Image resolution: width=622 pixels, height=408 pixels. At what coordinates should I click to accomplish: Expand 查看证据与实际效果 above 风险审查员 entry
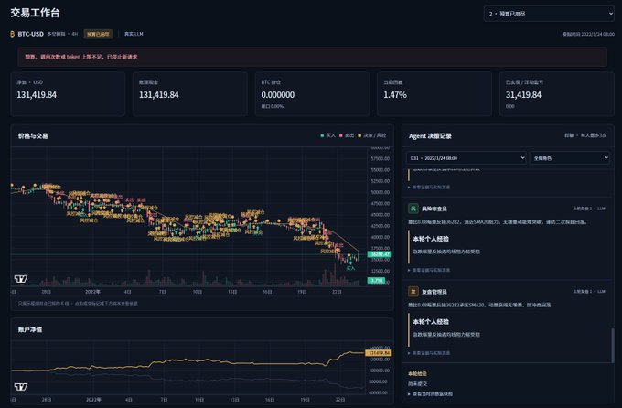click(429, 188)
